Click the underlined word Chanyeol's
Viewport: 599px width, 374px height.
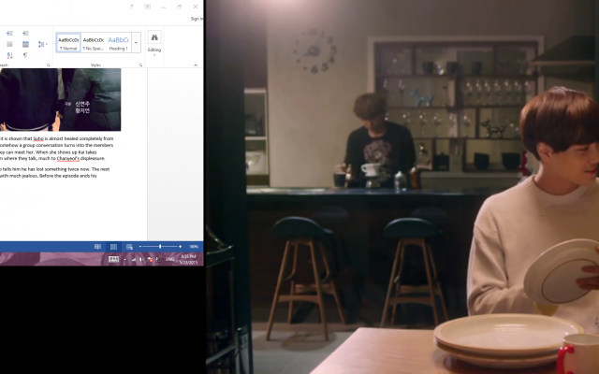68,158
